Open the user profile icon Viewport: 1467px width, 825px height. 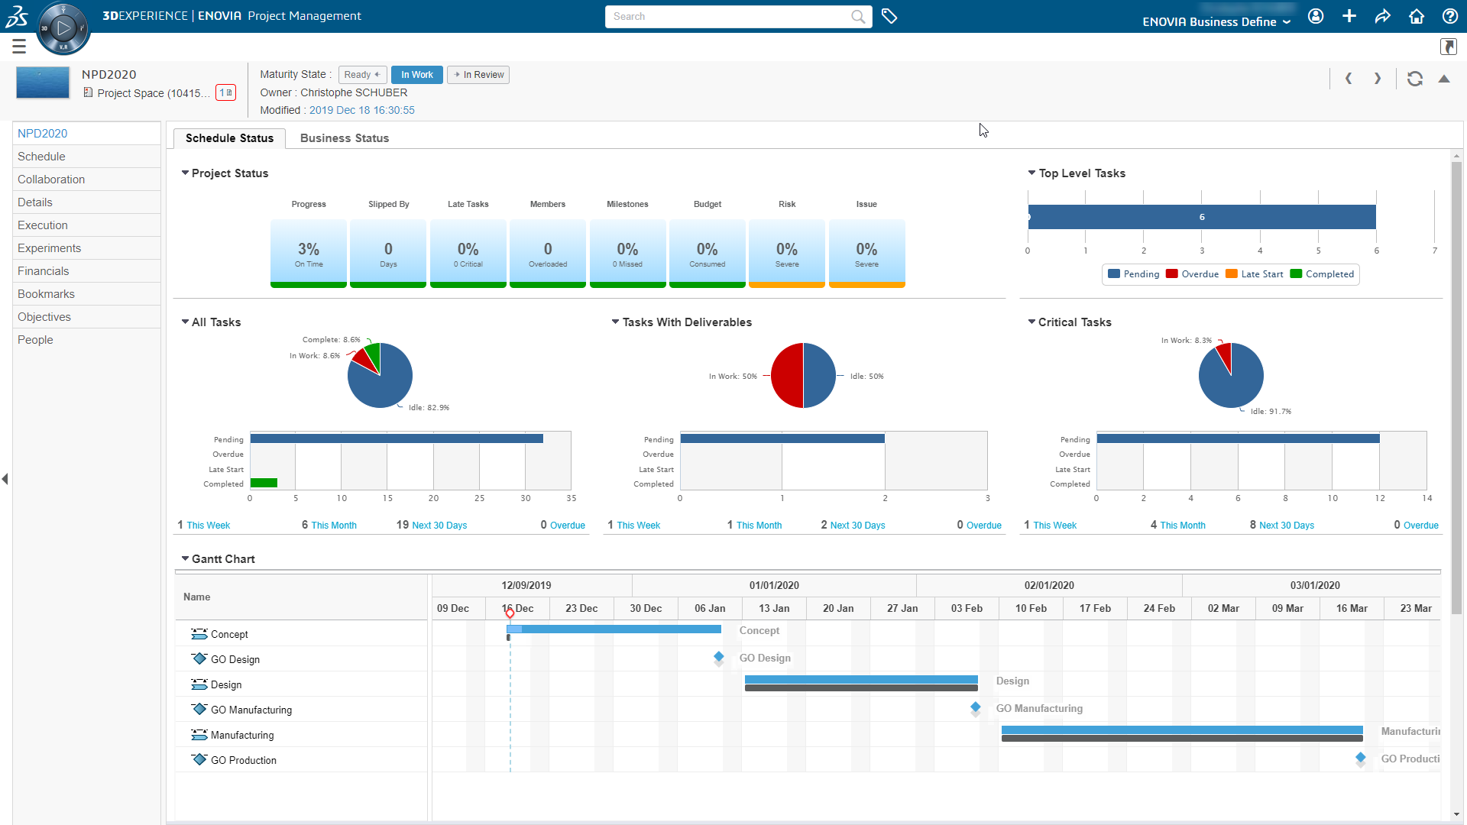1315,16
